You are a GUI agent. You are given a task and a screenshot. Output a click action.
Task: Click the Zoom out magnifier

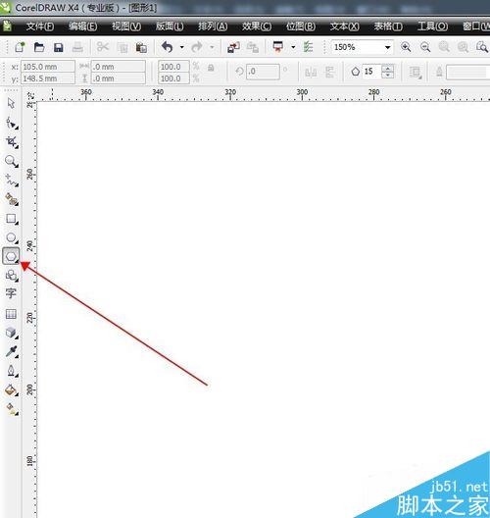425,47
